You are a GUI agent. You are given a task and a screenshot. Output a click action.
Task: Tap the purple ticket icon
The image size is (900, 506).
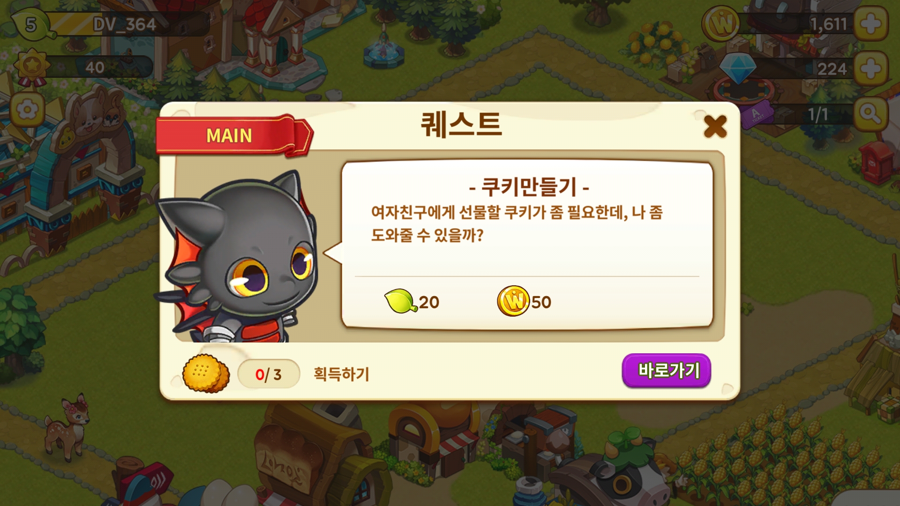756,114
